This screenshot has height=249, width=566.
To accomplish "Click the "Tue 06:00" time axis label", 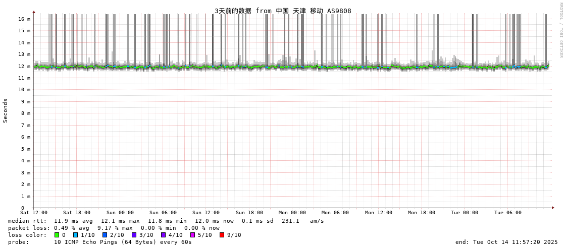I will (508, 213).
